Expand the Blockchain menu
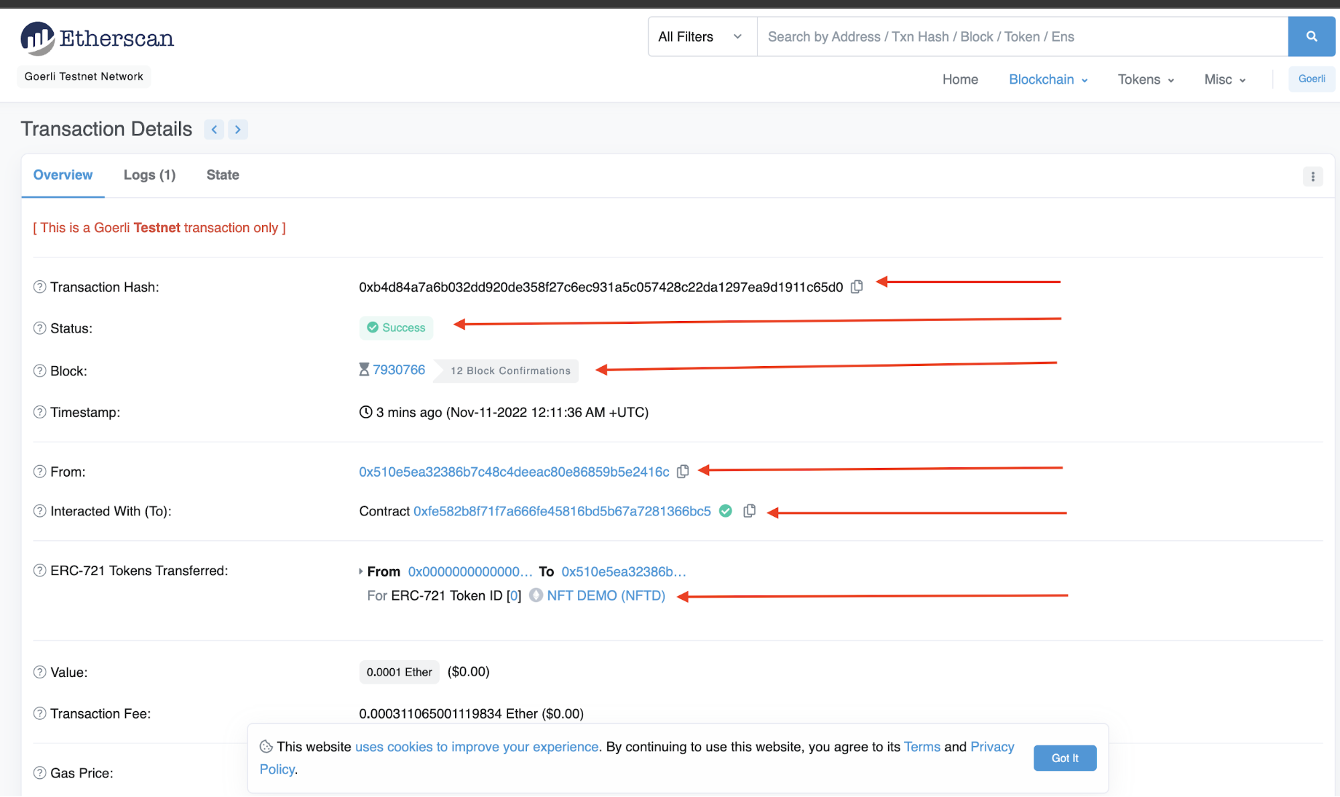Image resolution: width=1340 pixels, height=797 pixels. click(1048, 79)
